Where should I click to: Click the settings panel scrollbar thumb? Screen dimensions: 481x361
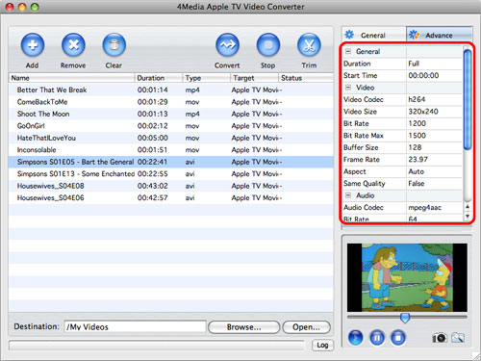pyautogui.click(x=468, y=99)
